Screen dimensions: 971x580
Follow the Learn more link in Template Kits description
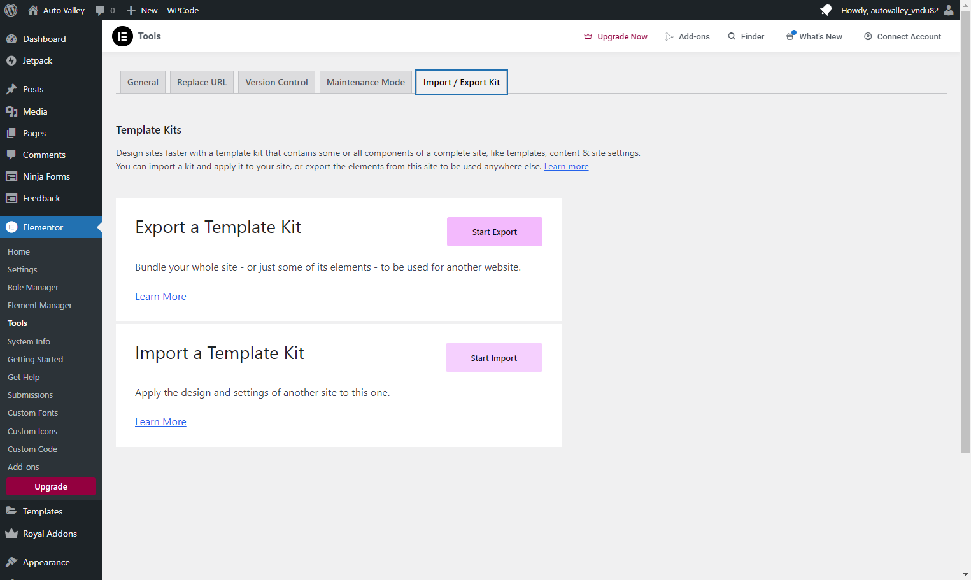click(566, 167)
